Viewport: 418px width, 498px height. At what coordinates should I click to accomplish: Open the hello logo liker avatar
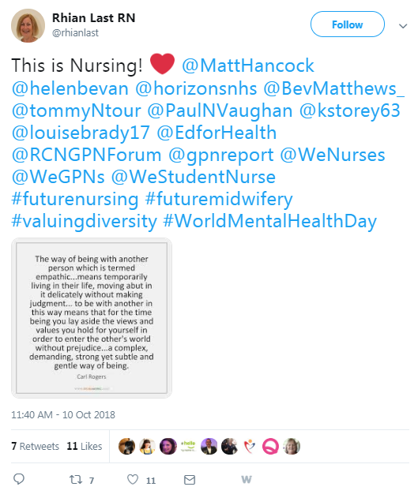188,446
